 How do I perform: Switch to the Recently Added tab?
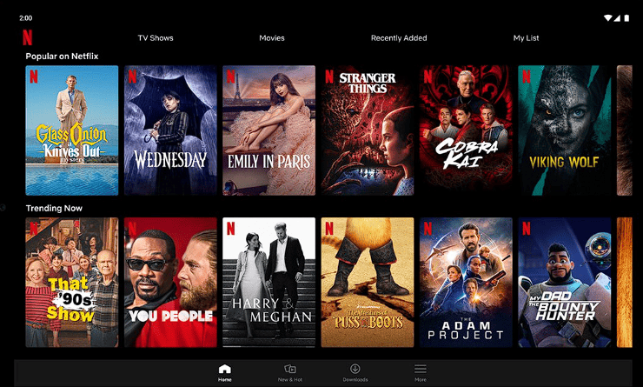(x=399, y=38)
